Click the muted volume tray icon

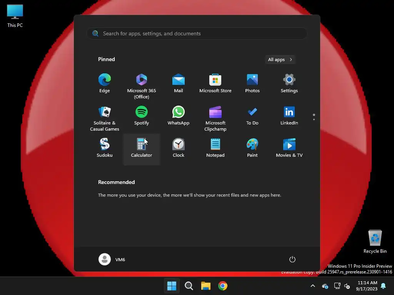click(347, 286)
